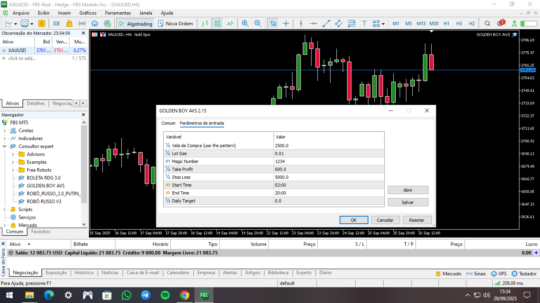Select the XAUUSD row in Market Watch

(43, 50)
